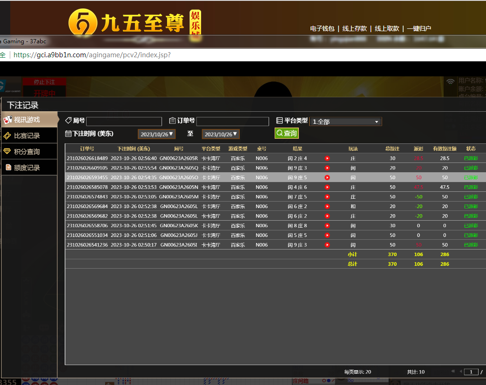The width and height of the screenshot is (486, 385).
Task: Click the calendar icon beside 下注时间
Action: [68, 134]
